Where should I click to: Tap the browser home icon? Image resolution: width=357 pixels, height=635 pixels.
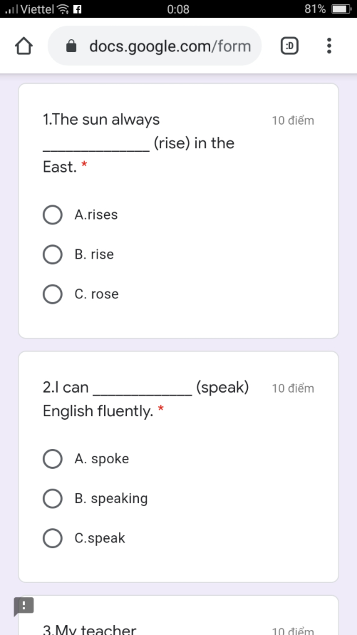pos(24,46)
